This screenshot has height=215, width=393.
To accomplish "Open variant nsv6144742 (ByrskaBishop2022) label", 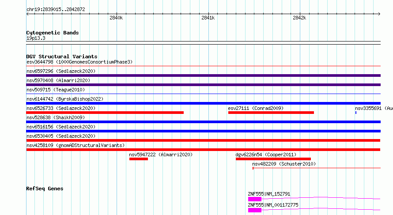I will point(65,99).
